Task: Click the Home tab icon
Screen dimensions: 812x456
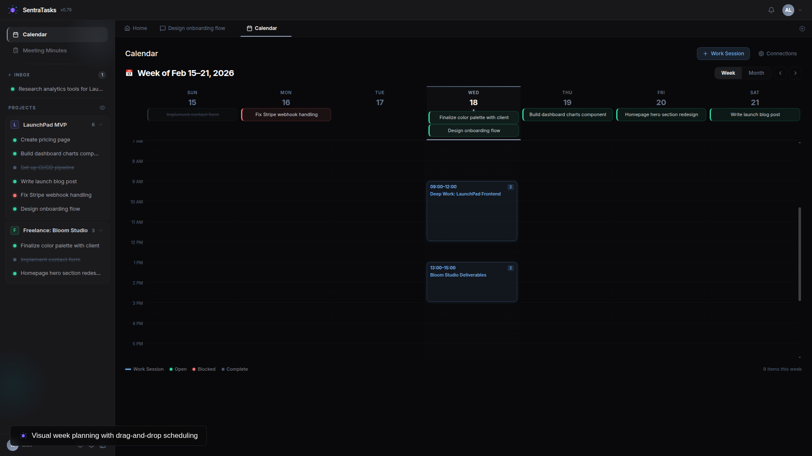Action: coord(127,28)
